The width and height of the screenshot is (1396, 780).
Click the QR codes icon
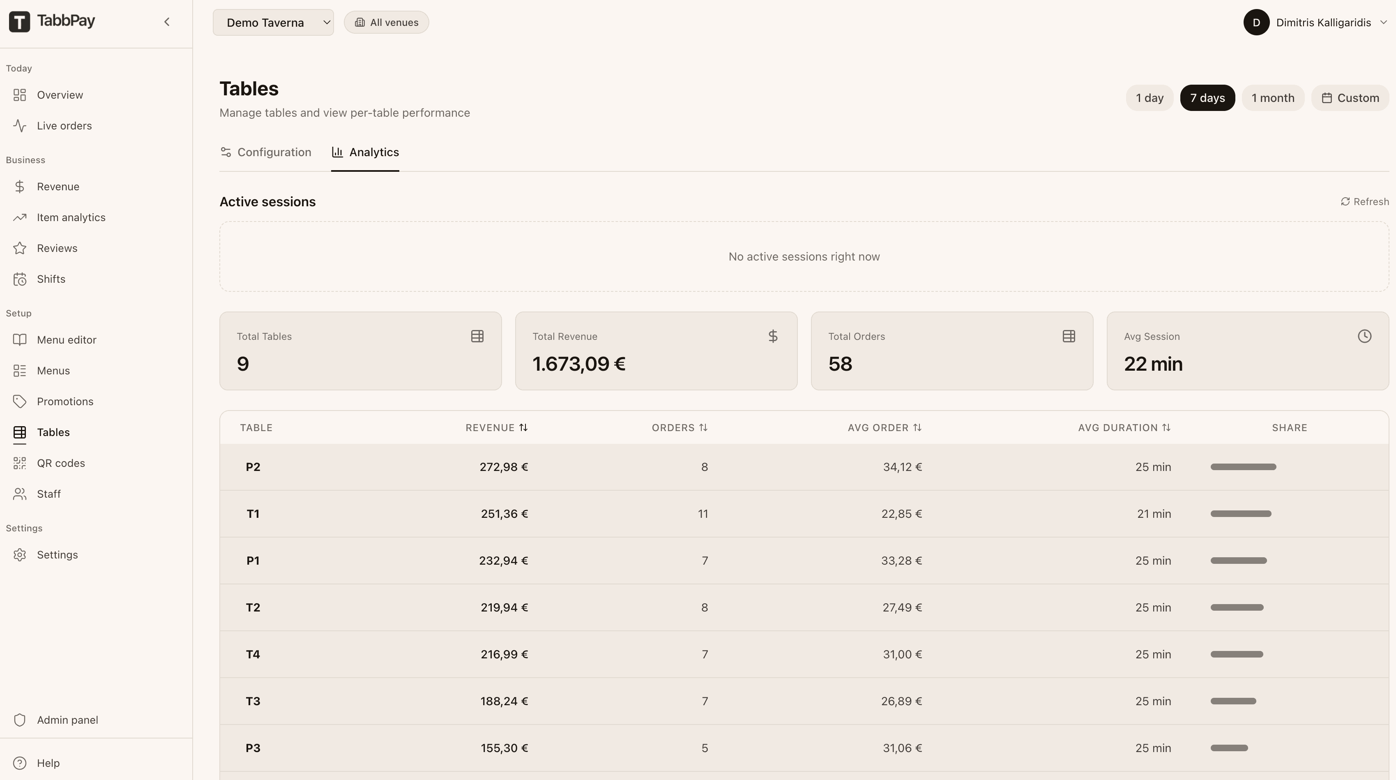pyautogui.click(x=19, y=464)
